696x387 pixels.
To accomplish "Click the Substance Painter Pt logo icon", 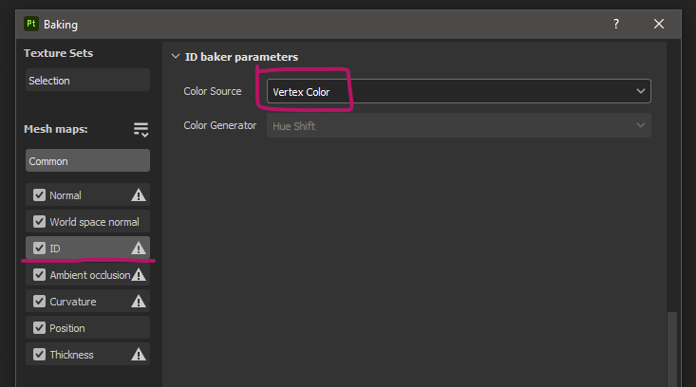I will [31, 24].
